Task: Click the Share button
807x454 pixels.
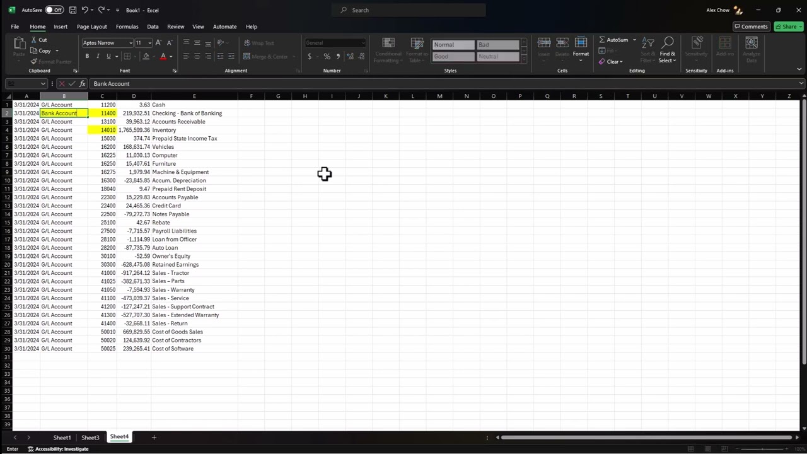Action: click(x=789, y=26)
